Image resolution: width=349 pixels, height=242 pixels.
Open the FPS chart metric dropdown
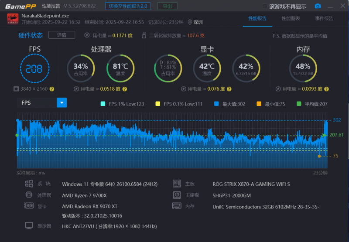pos(62,102)
